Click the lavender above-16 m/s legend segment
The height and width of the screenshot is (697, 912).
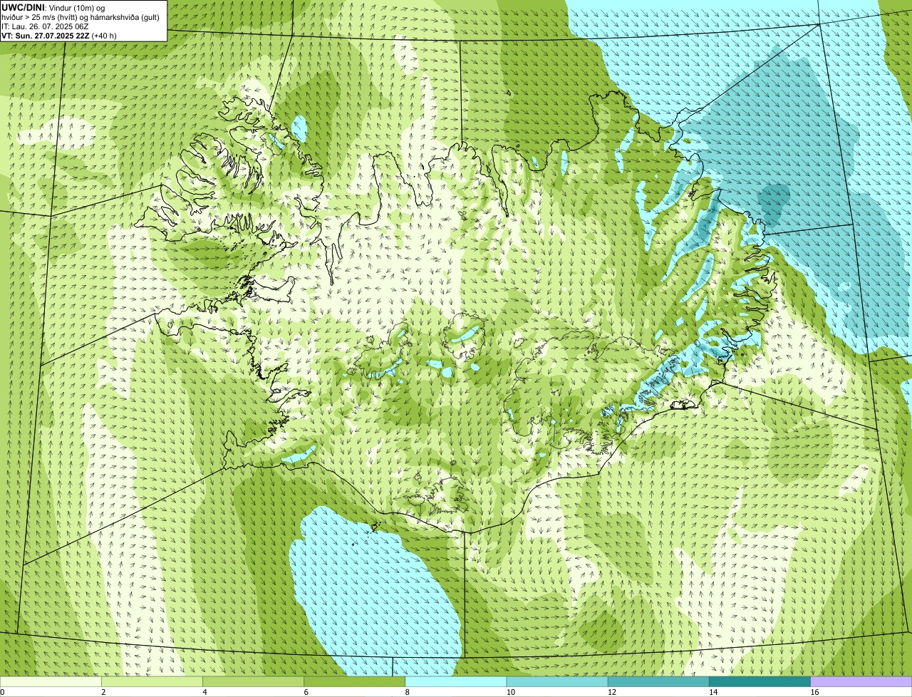click(861, 682)
